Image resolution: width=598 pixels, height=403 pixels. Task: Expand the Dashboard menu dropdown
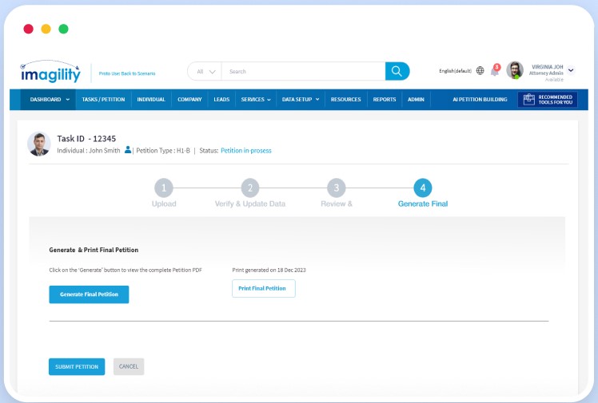pos(50,100)
